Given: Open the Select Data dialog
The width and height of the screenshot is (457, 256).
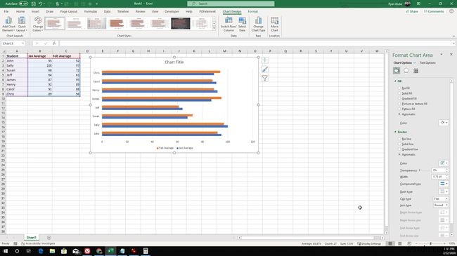Looking at the screenshot, I should (x=242, y=24).
